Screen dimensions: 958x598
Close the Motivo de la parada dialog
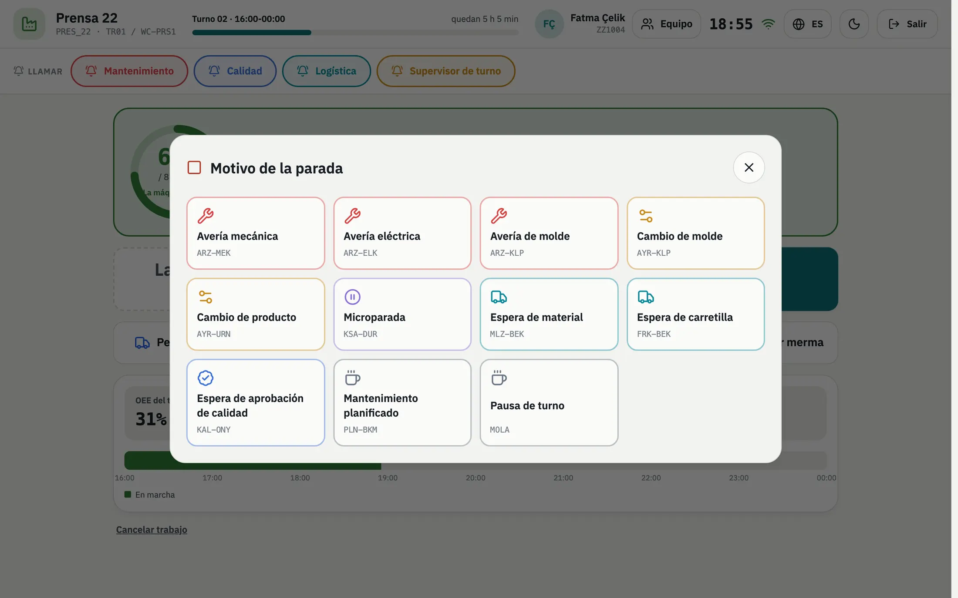(x=749, y=167)
